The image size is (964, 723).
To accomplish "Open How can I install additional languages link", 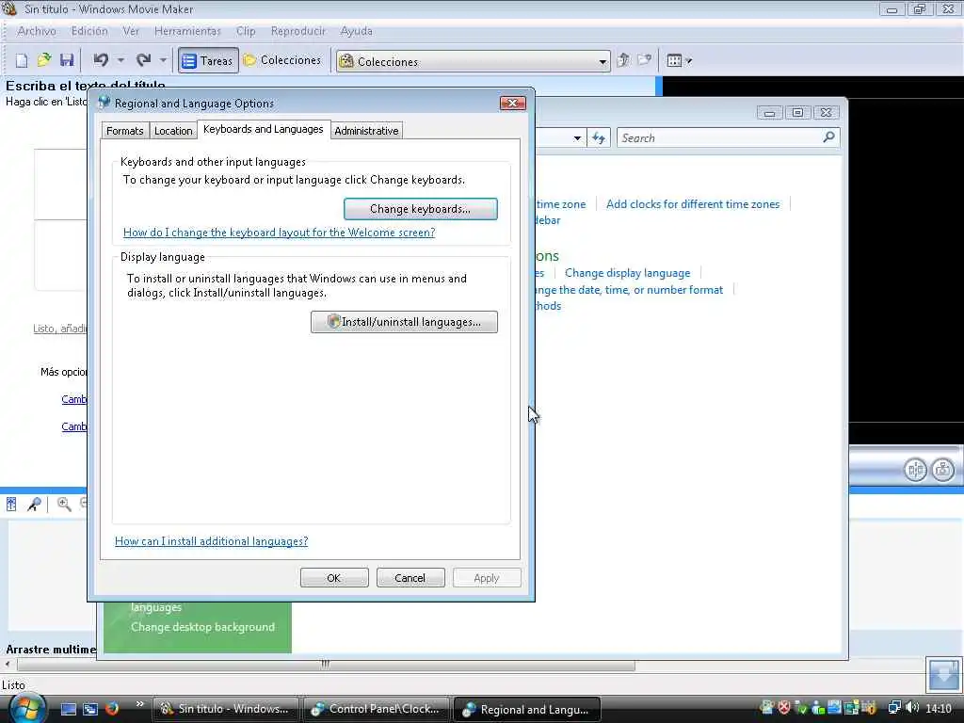I will coord(212,541).
